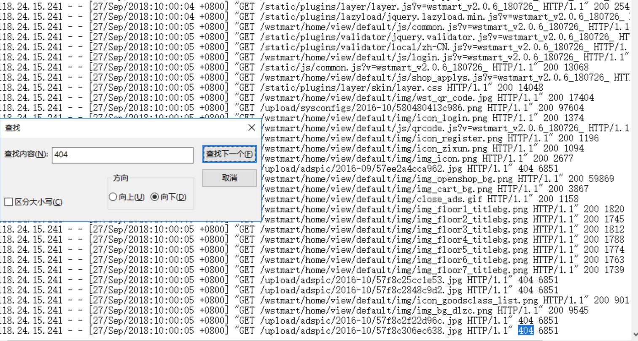638x341 pixels.
Task: Select the 向上(U) direction radio button
Action: pos(113,197)
